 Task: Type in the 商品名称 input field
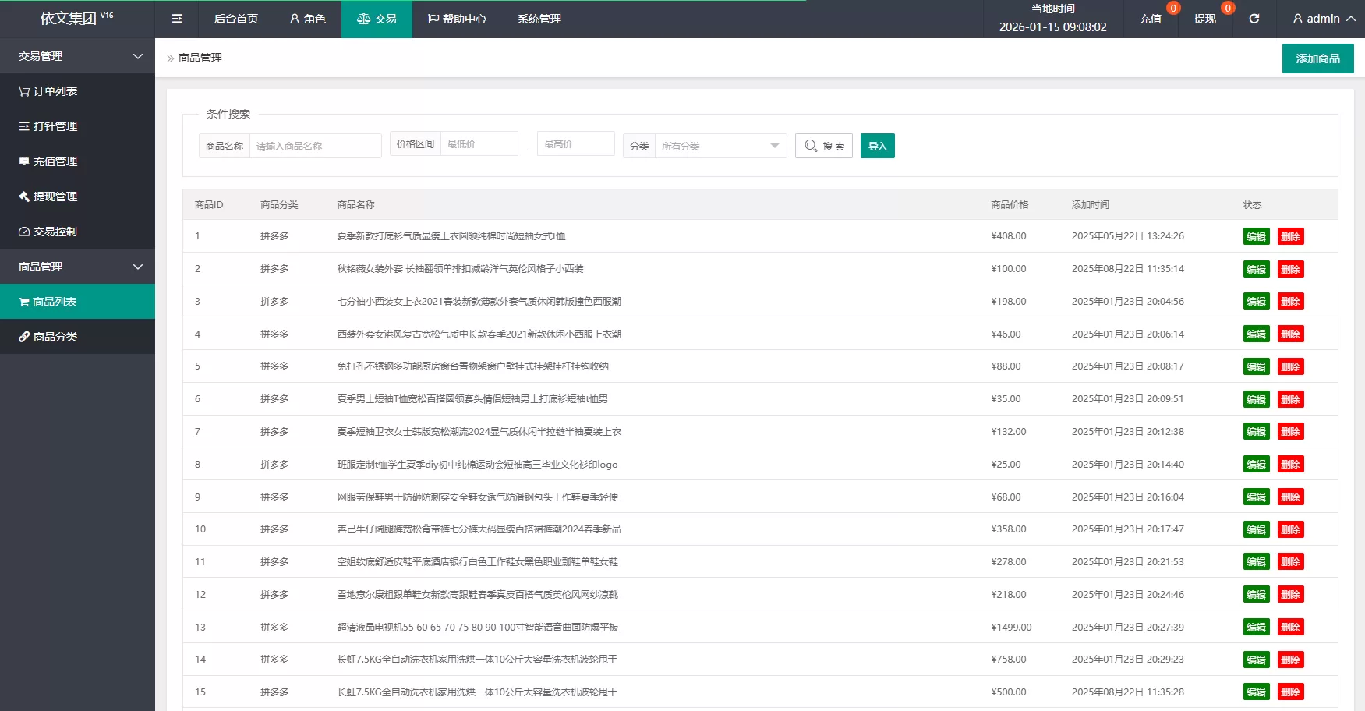coord(315,145)
